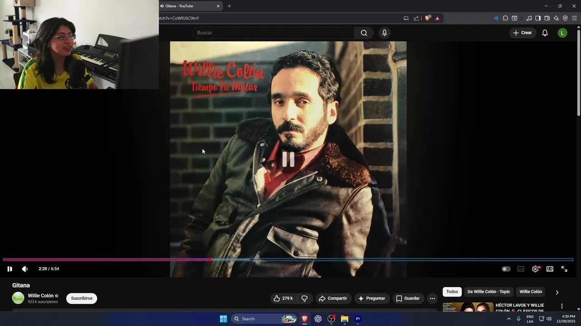Select the Willie Colón filter chip
581x326 pixels.
click(x=531, y=292)
